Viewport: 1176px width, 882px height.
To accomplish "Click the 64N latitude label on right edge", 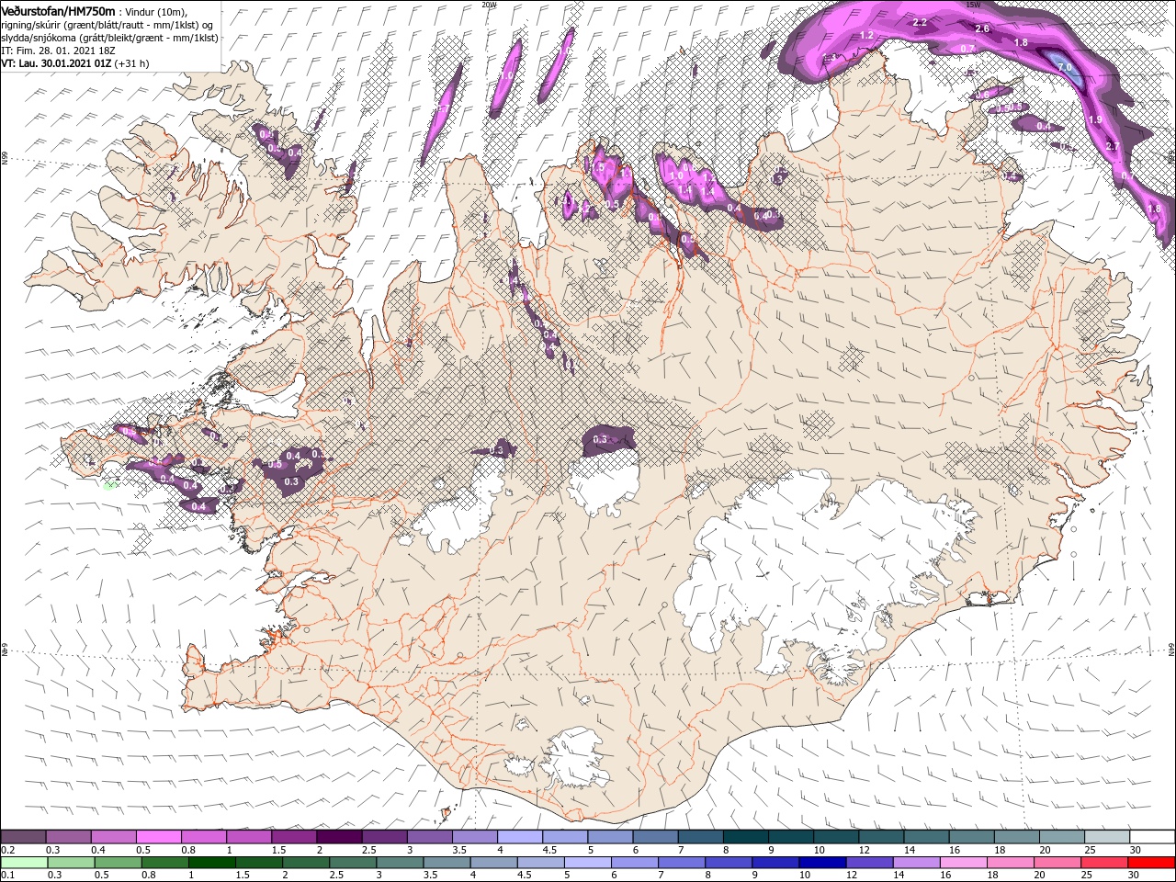I will click(x=1171, y=649).
